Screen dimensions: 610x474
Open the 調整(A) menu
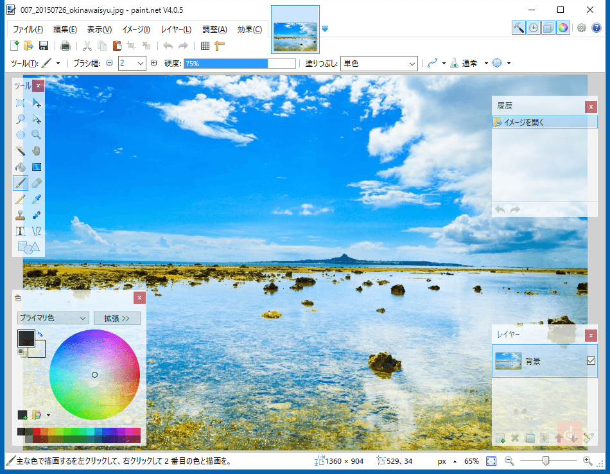(x=214, y=30)
